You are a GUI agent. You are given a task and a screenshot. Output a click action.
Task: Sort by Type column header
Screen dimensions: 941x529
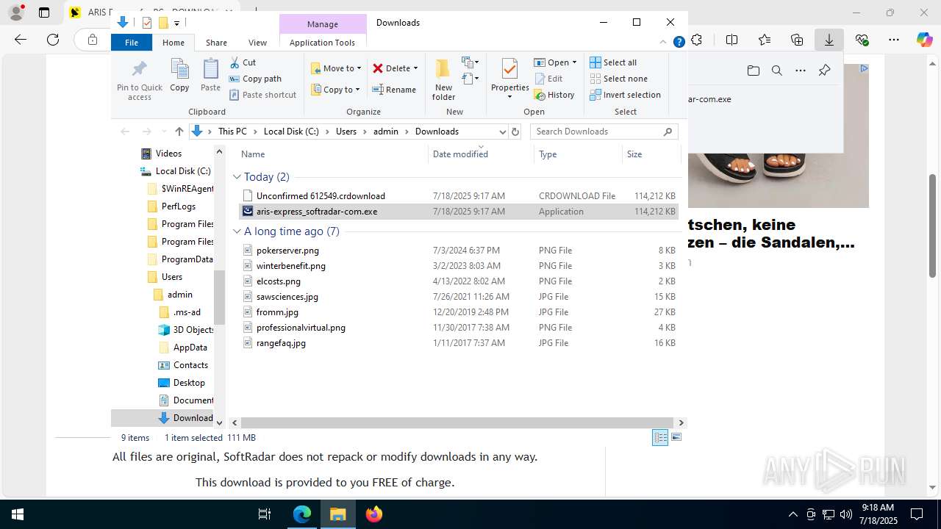coord(578,154)
